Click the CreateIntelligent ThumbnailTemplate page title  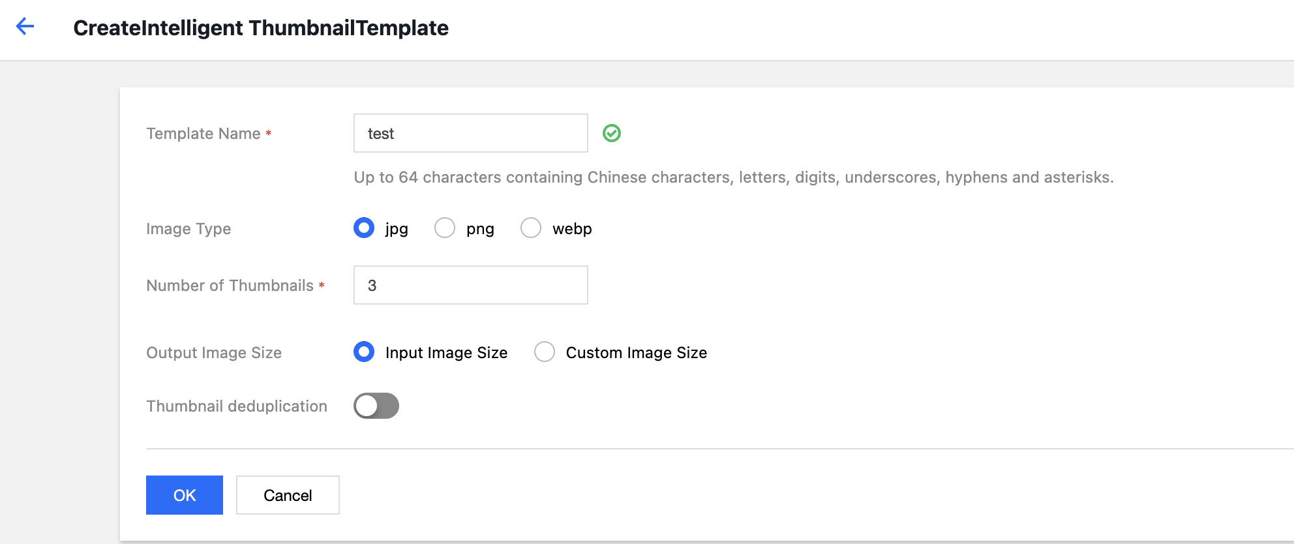point(261,28)
